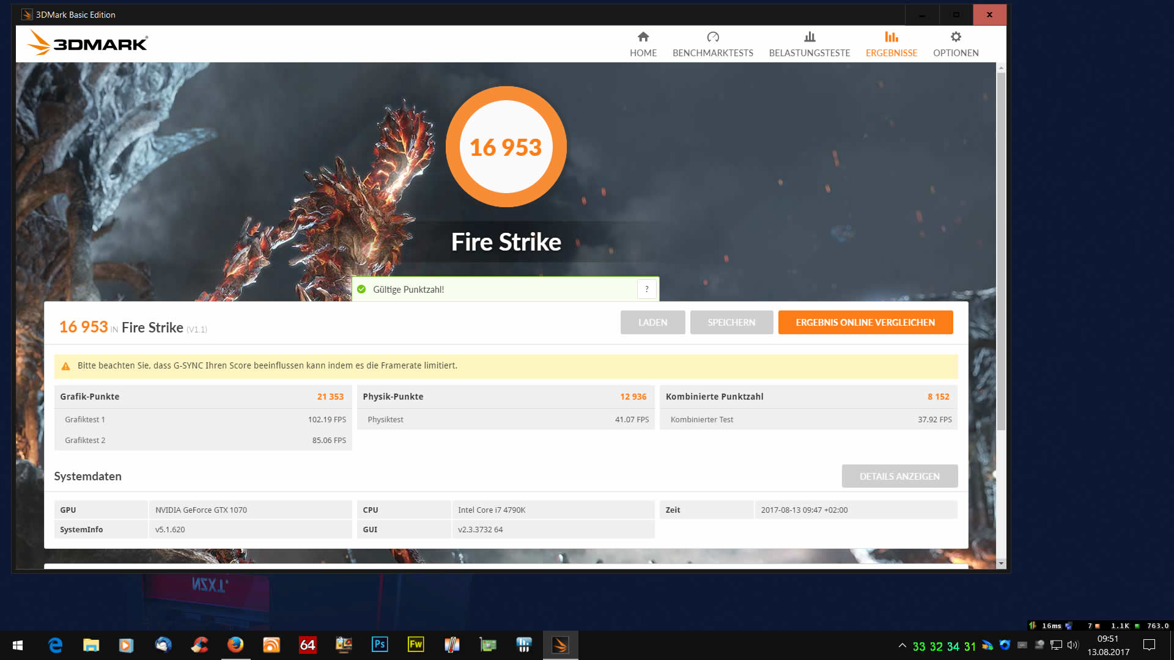Open the notification action center
Image resolution: width=1174 pixels, height=660 pixels.
click(1149, 645)
